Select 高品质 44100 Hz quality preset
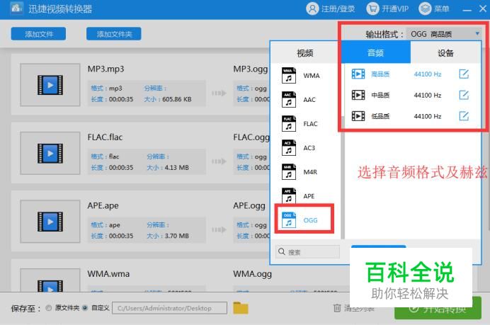The image size is (490, 325). pyautogui.click(x=411, y=74)
